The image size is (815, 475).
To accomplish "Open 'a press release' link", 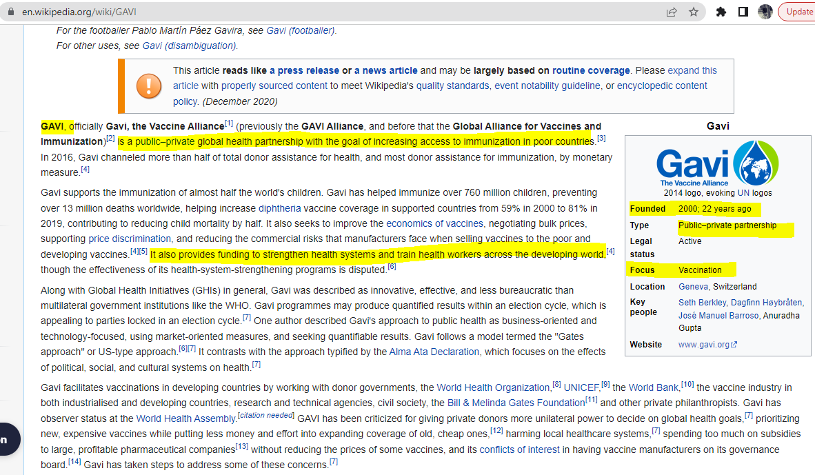I will (304, 70).
